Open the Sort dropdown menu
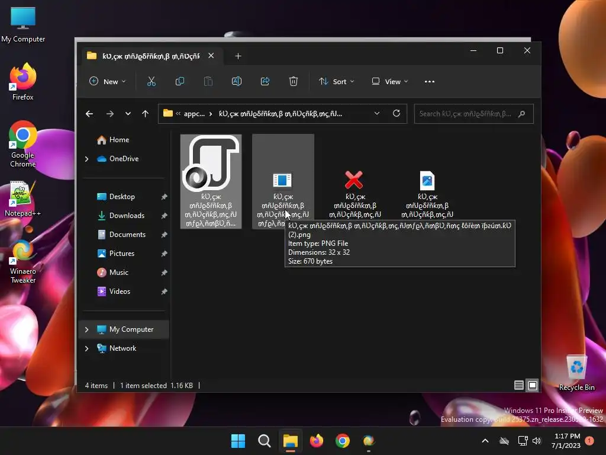This screenshot has width=606, height=455. (336, 82)
